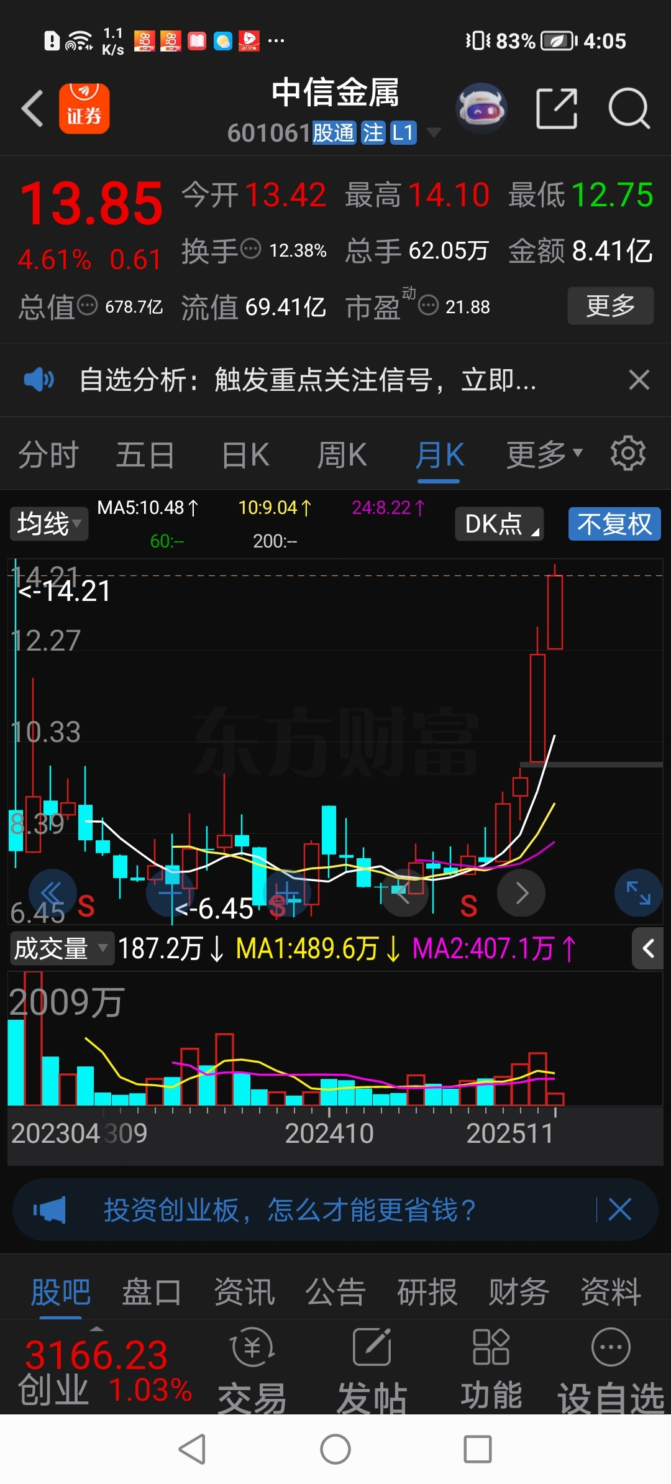Tap the left arrow chart navigation button
Viewport: 671px width, 1484px height.
404,893
